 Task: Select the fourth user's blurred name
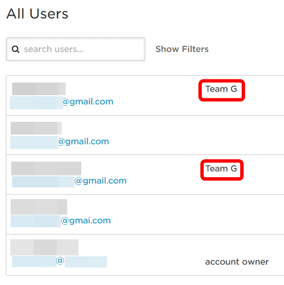[x=39, y=207]
